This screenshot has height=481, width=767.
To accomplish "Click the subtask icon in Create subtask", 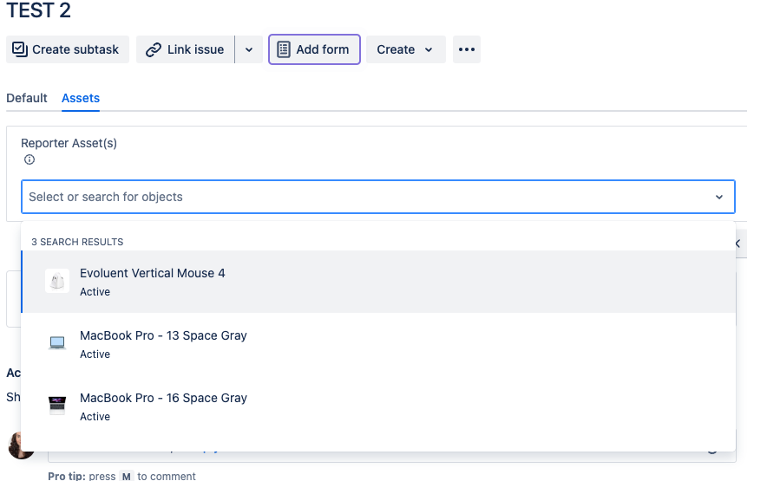I will coord(20,49).
